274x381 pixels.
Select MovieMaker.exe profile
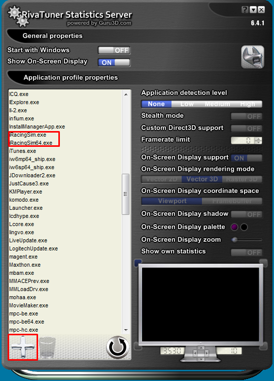point(28,305)
